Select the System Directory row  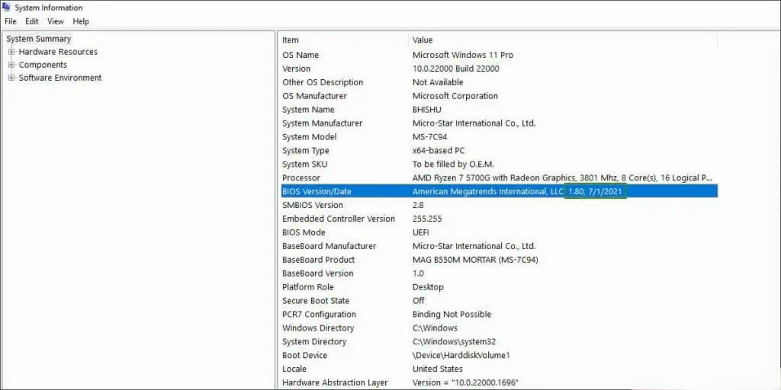pyautogui.click(x=498, y=342)
